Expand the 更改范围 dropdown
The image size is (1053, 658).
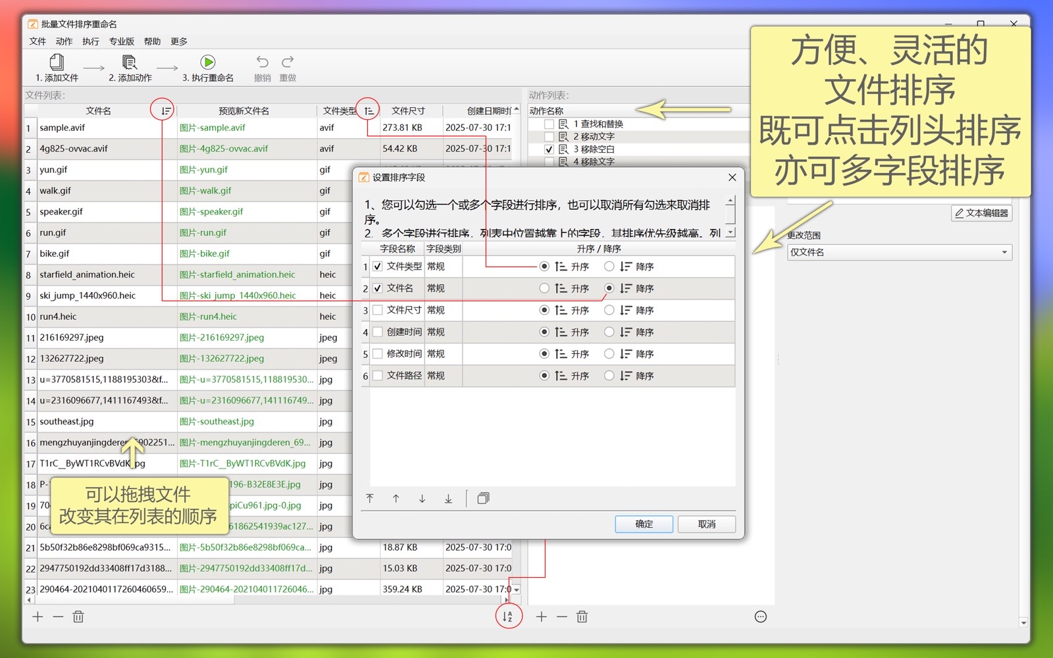[x=900, y=252]
